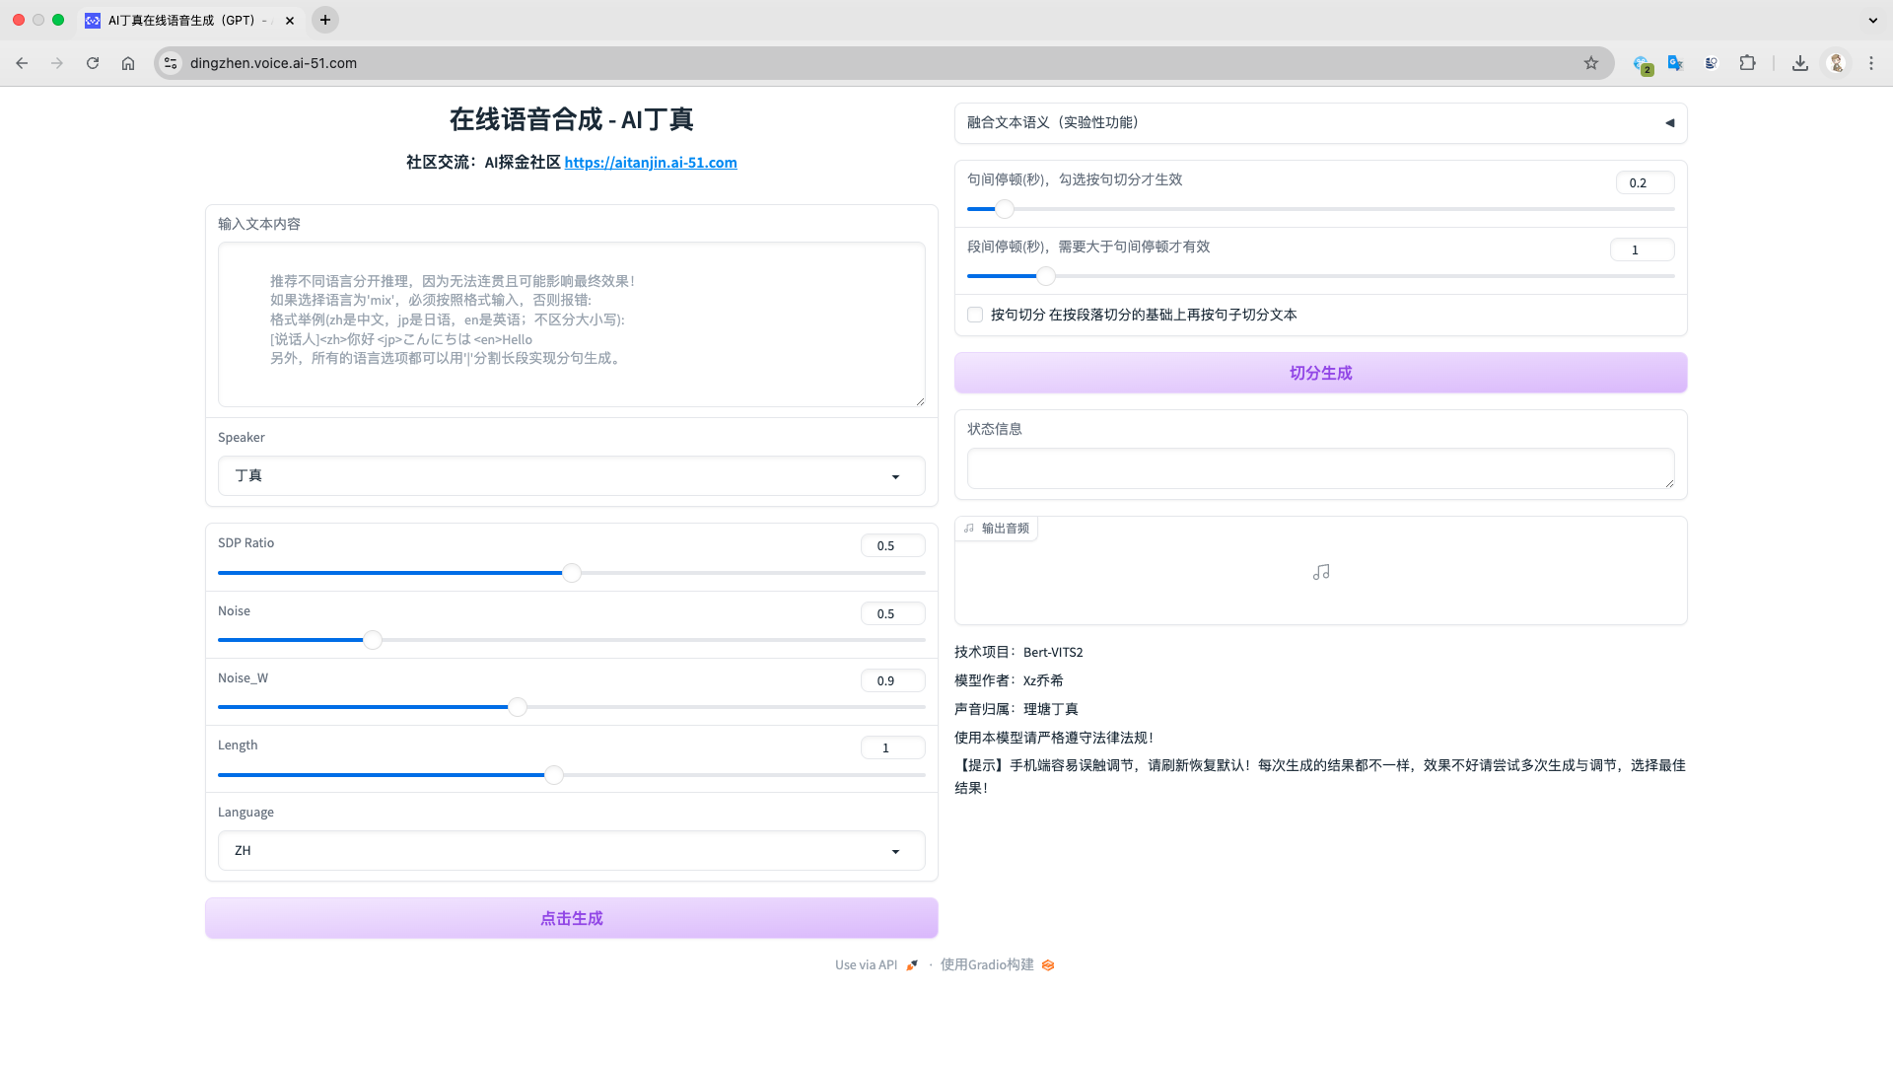Click the profile avatar icon
Image resolution: width=1893 pixels, height=1065 pixels.
[x=1836, y=63]
